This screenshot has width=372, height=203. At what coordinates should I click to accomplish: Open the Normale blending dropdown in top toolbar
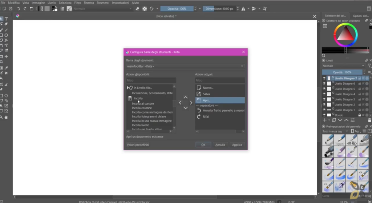pyautogui.click(x=102, y=9)
